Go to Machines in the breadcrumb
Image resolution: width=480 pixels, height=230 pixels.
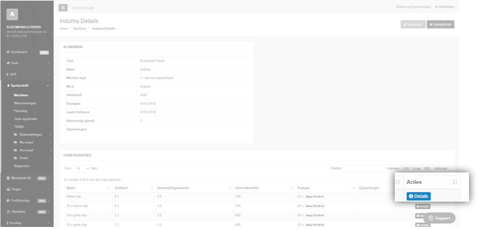coord(80,29)
